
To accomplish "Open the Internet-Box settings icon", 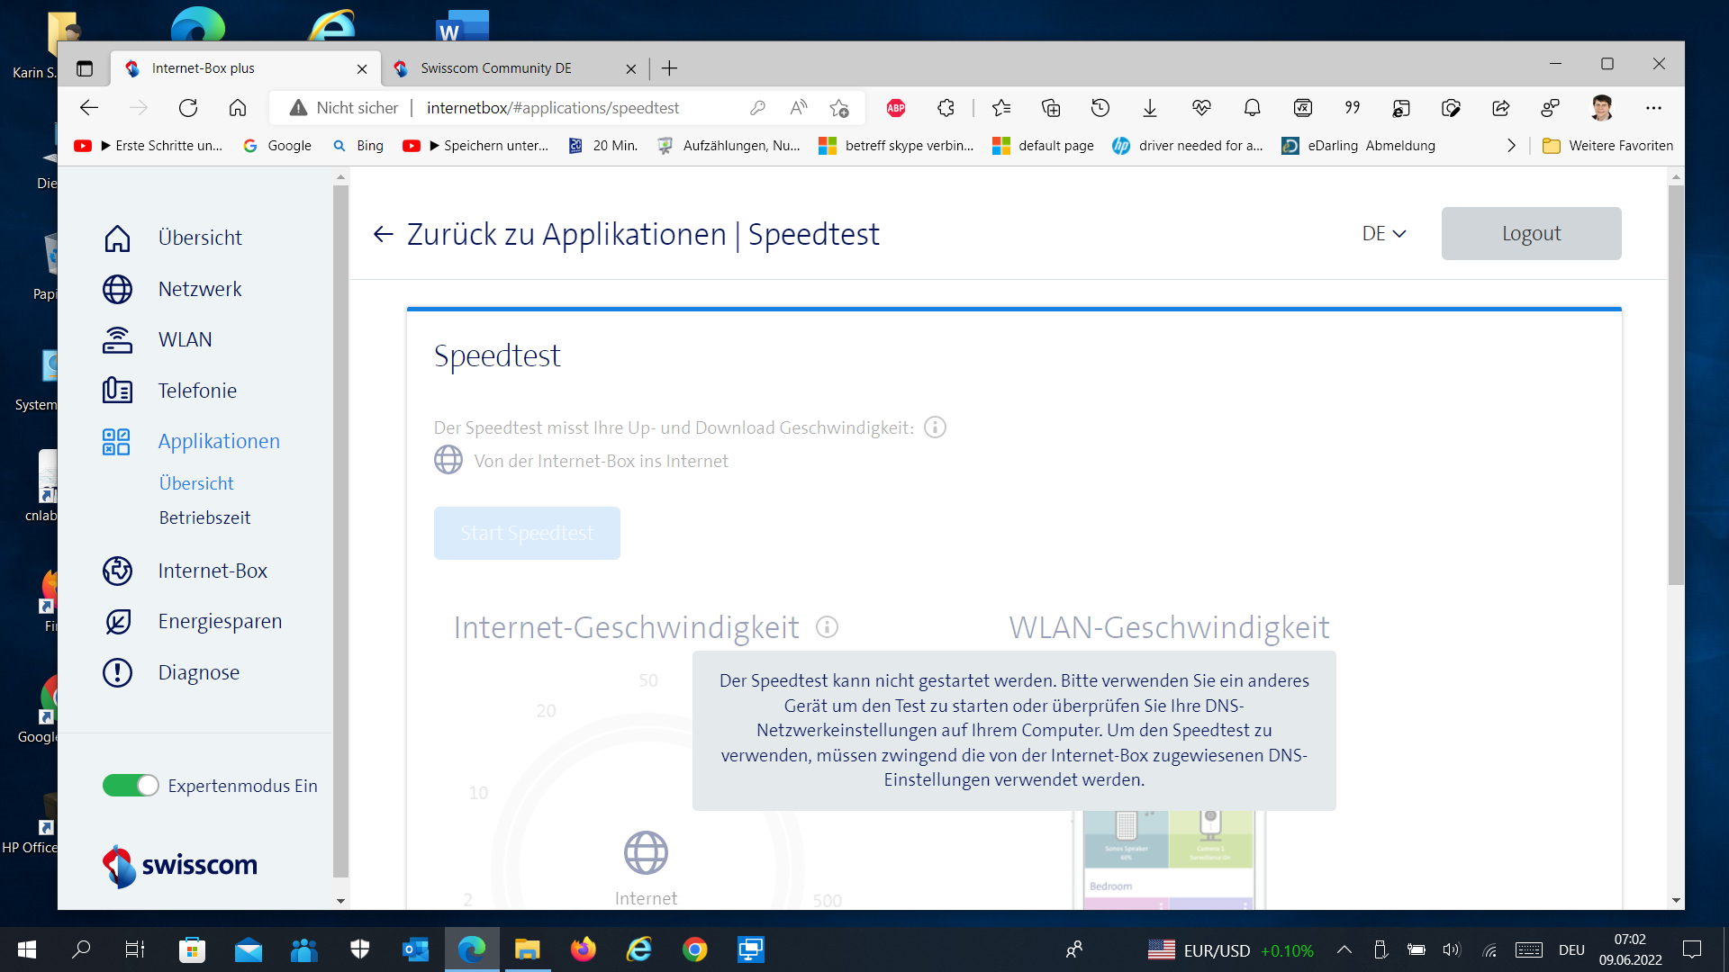I will point(117,571).
